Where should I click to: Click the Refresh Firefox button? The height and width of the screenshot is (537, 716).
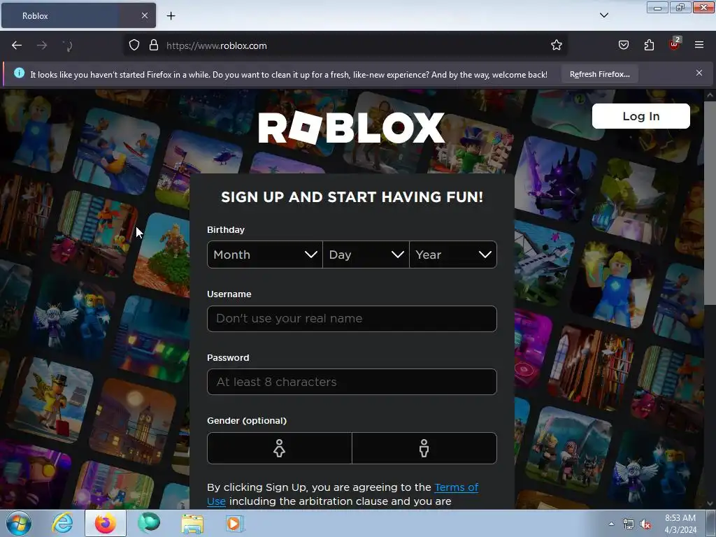[599, 74]
